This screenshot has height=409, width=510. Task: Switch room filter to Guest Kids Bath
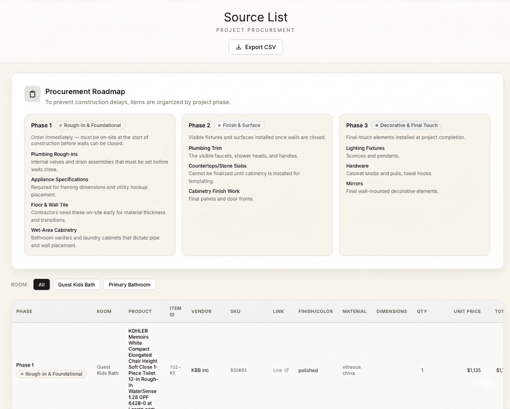76,284
